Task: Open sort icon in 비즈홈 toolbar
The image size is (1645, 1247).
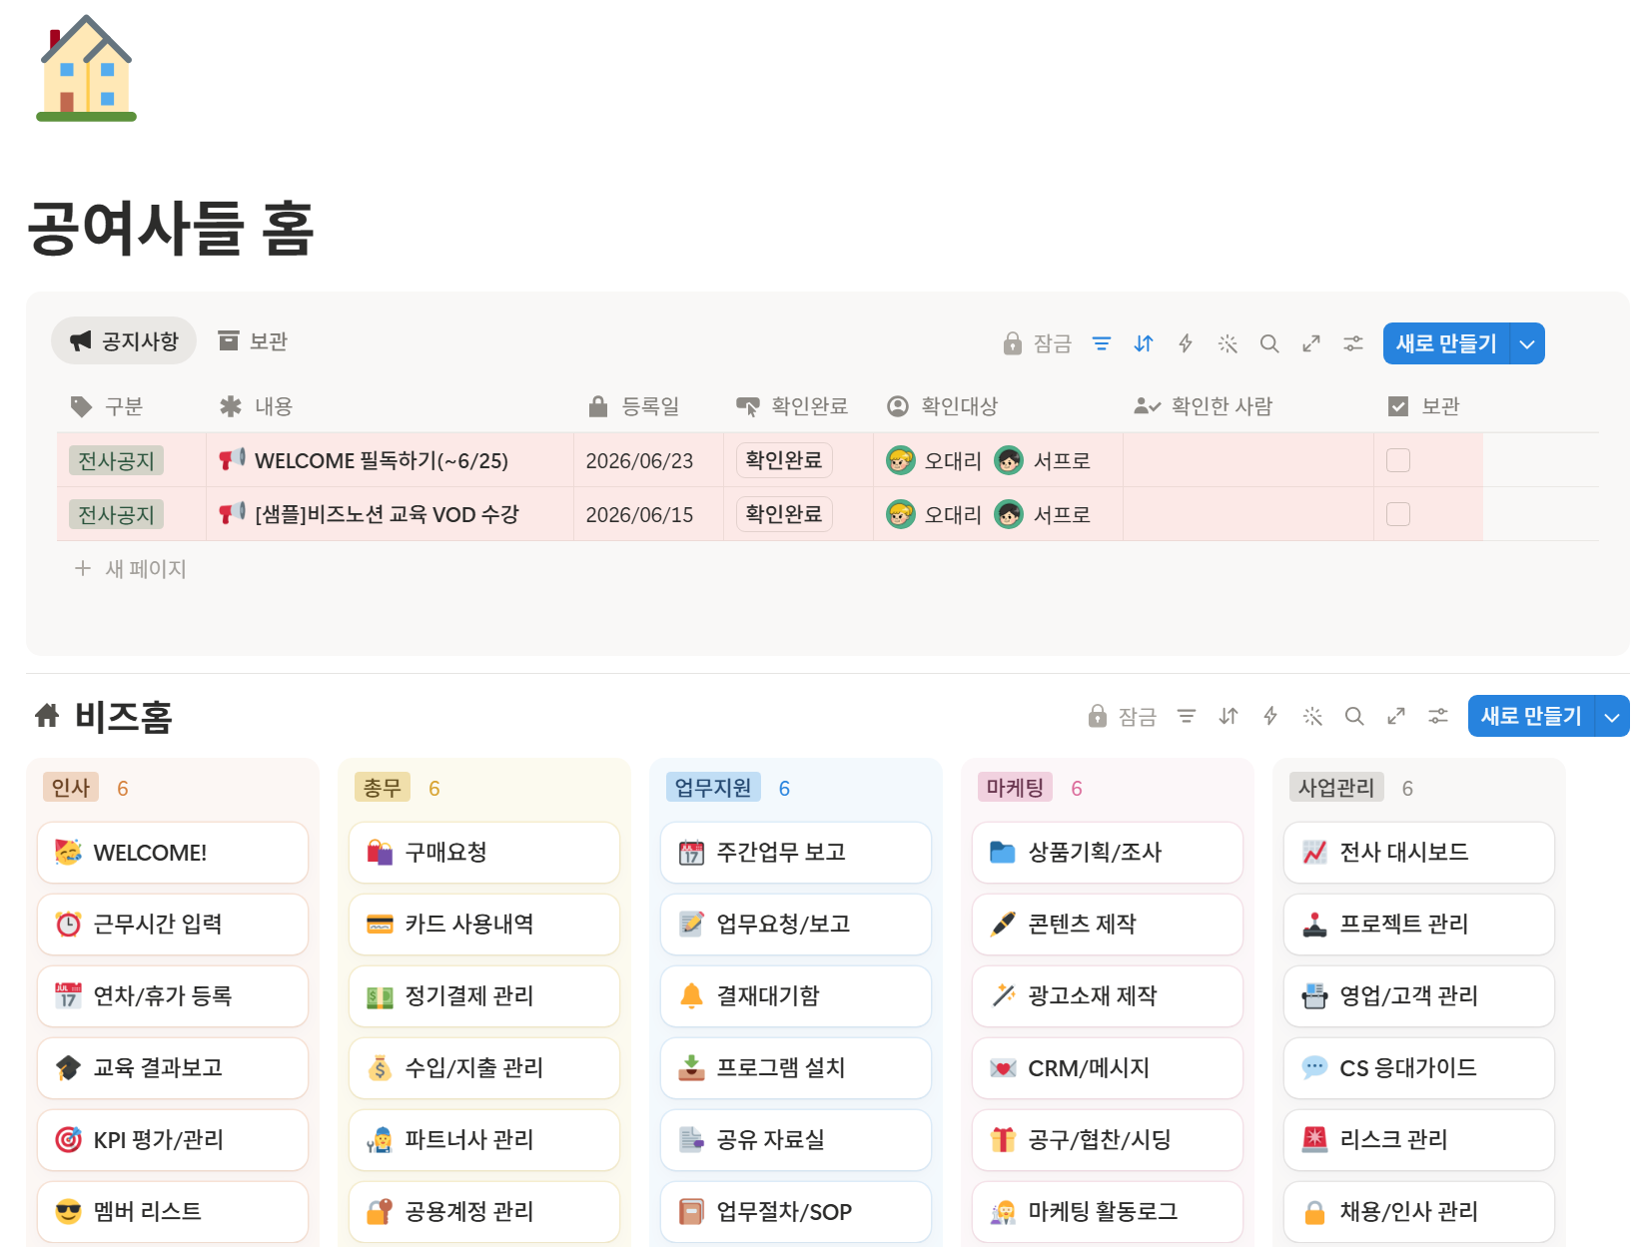Action: [x=1229, y=716]
